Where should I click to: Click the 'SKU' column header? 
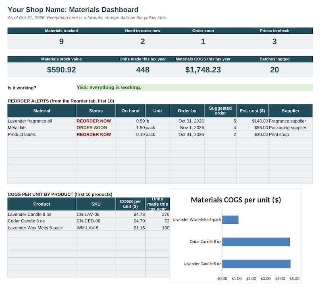click(96, 204)
